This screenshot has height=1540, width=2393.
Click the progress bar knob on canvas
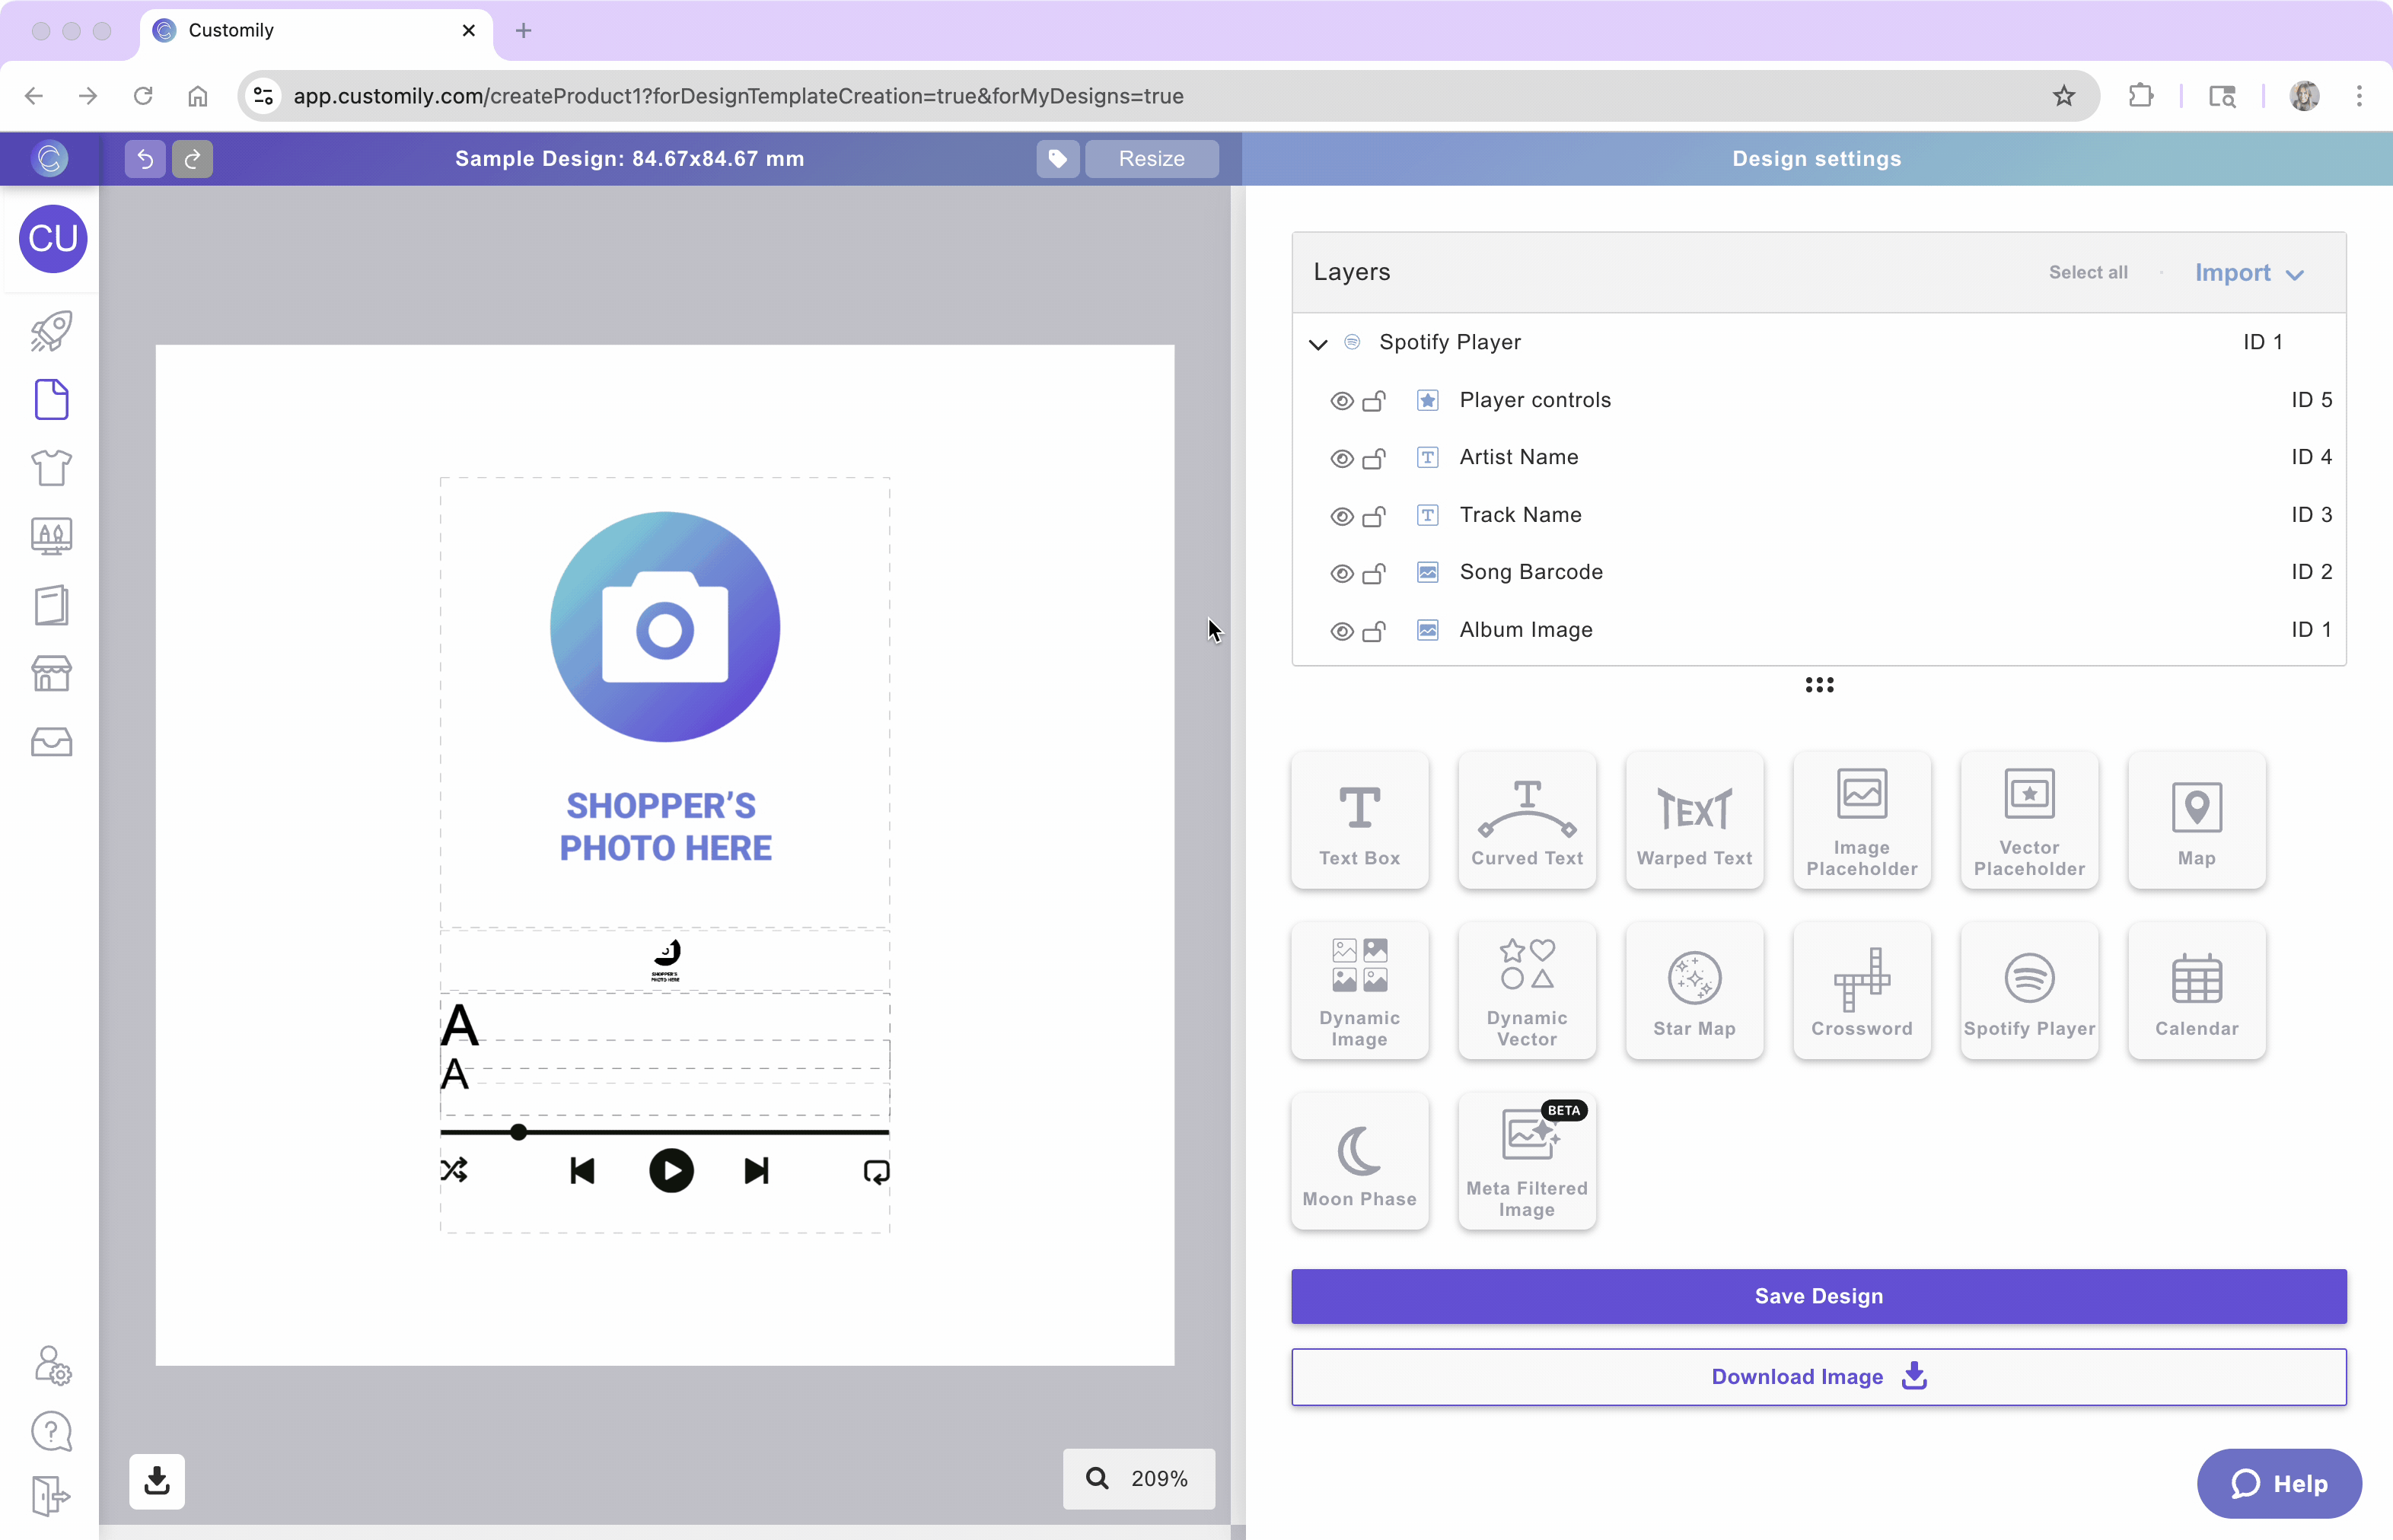518,1132
